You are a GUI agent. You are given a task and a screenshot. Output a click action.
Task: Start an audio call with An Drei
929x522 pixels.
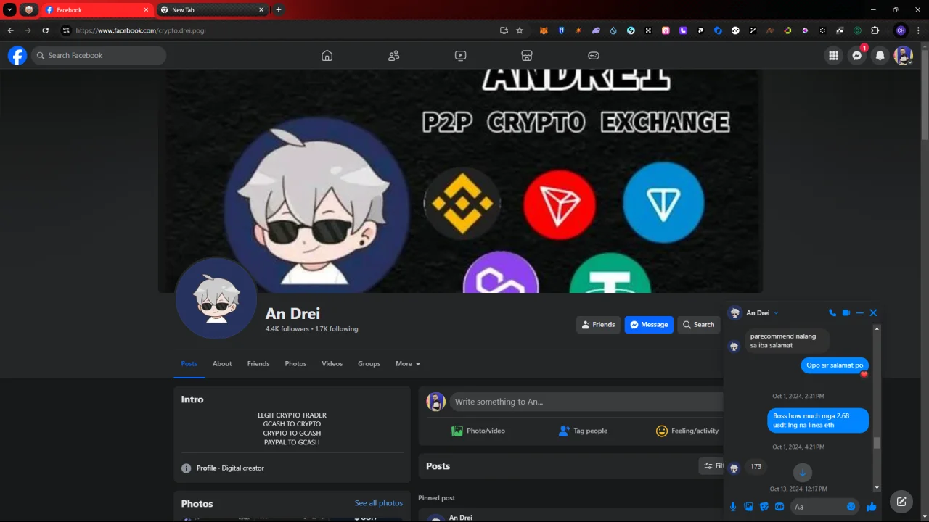coord(832,313)
